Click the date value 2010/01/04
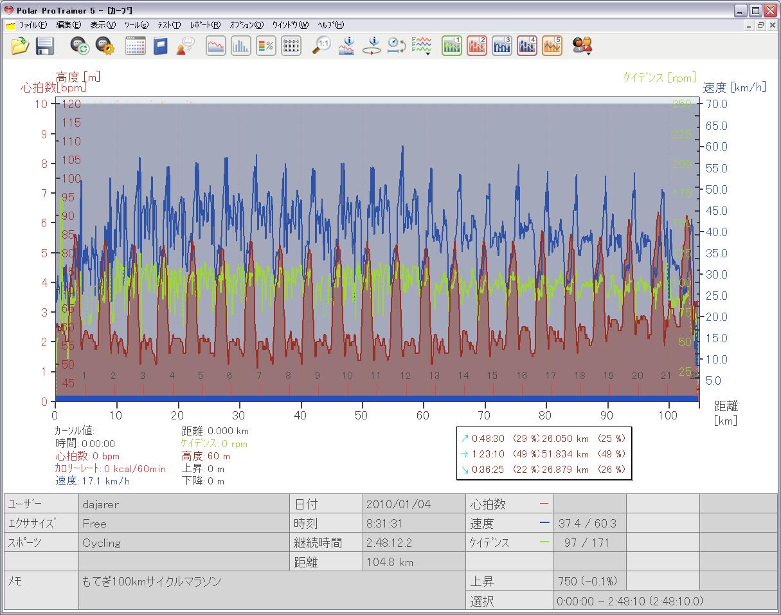 point(414,504)
